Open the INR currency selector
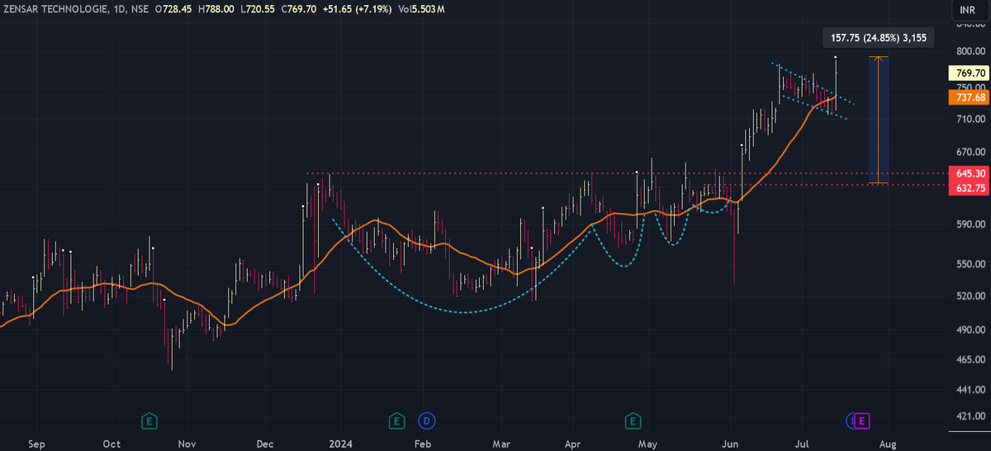991x451 pixels. (968, 10)
